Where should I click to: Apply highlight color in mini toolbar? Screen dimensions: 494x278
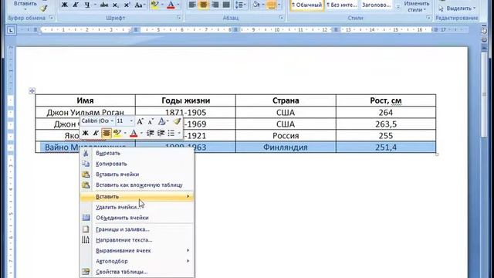[117, 133]
